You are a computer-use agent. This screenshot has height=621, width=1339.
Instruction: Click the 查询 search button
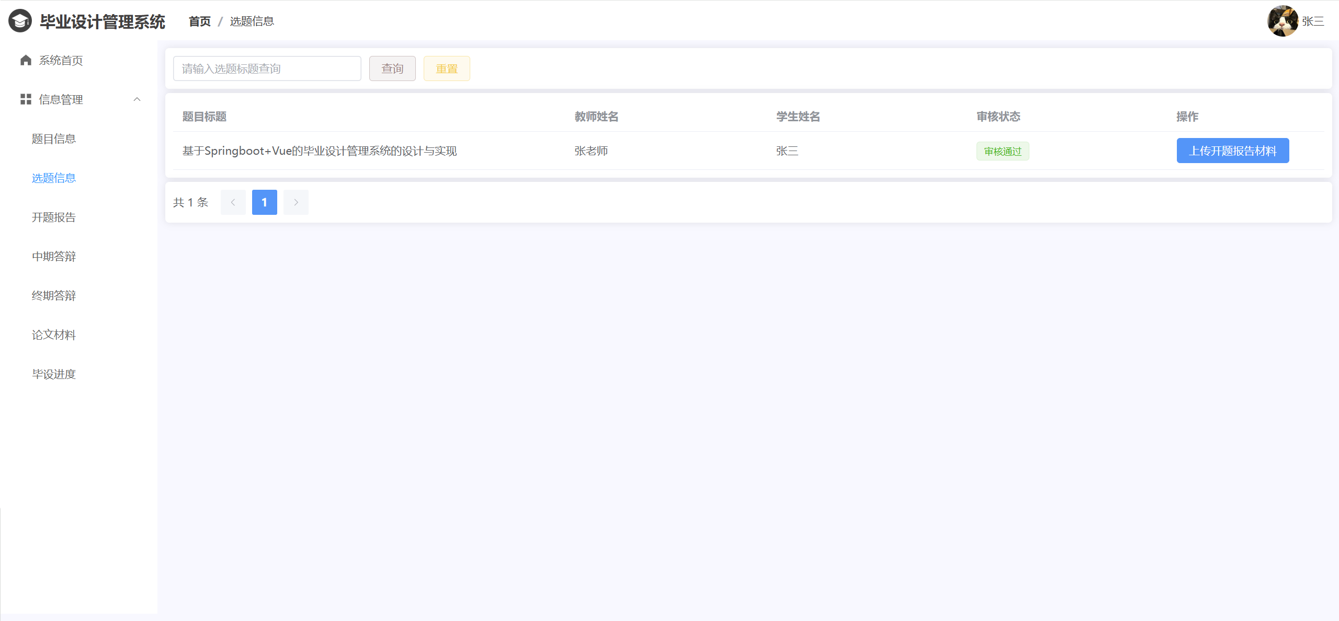coord(392,68)
